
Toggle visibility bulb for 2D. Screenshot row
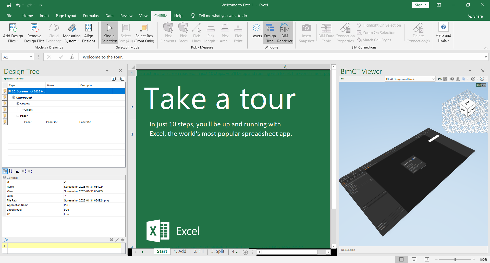tap(5, 91)
